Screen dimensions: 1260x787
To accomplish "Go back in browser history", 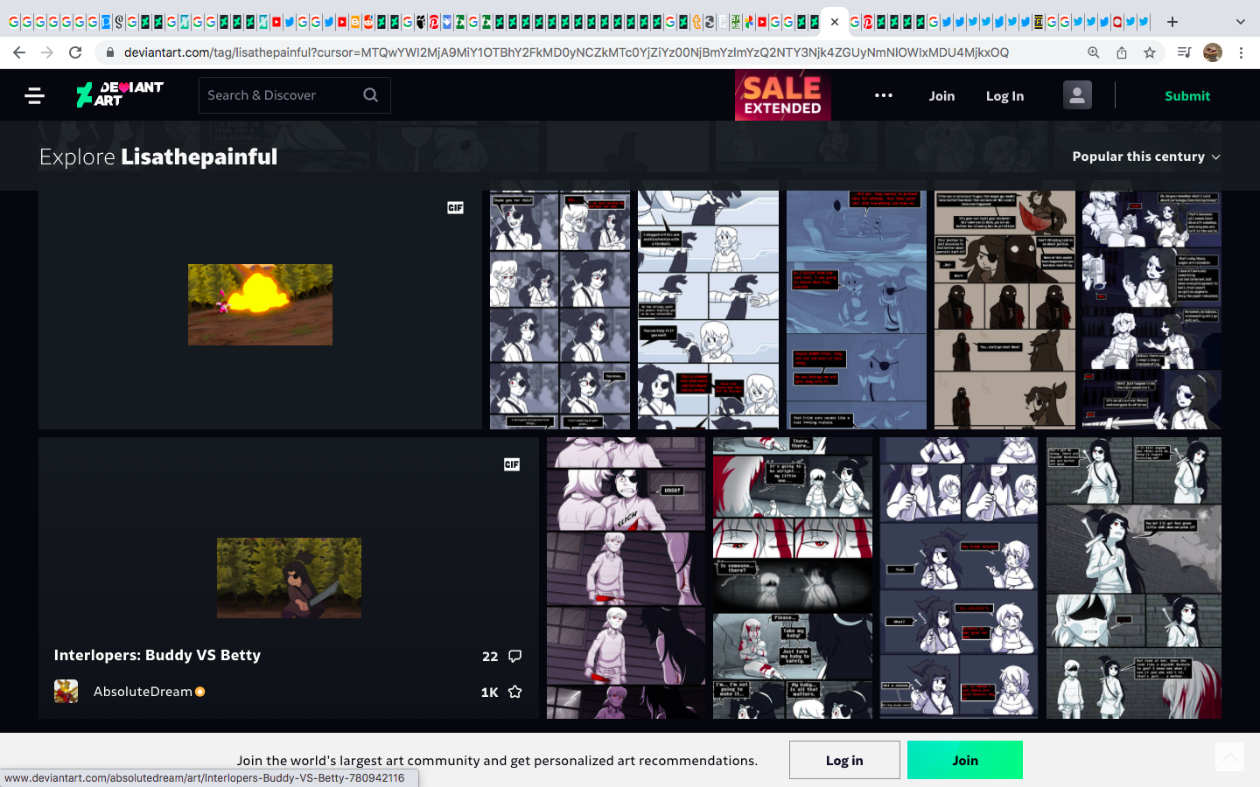I will [x=19, y=52].
